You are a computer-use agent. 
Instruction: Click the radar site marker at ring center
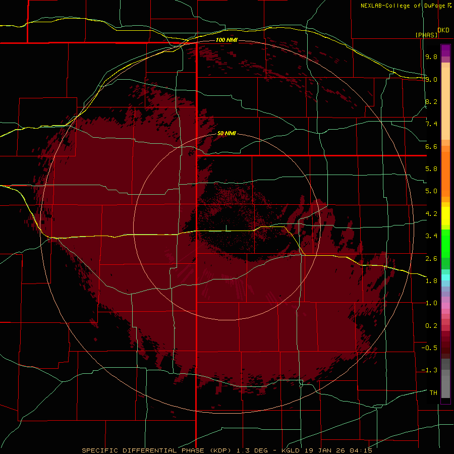pyautogui.click(x=226, y=228)
